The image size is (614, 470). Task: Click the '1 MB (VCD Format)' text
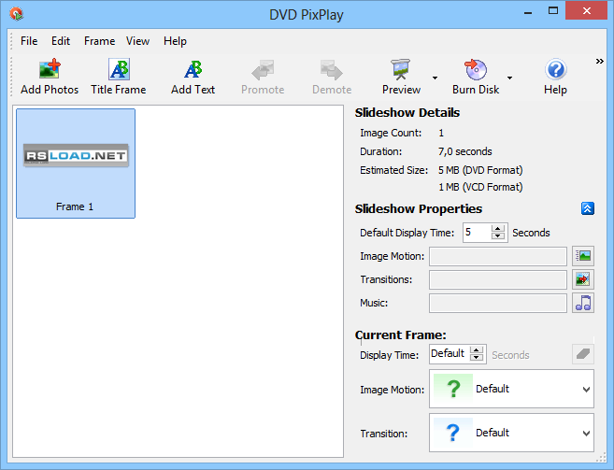pyautogui.click(x=480, y=187)
